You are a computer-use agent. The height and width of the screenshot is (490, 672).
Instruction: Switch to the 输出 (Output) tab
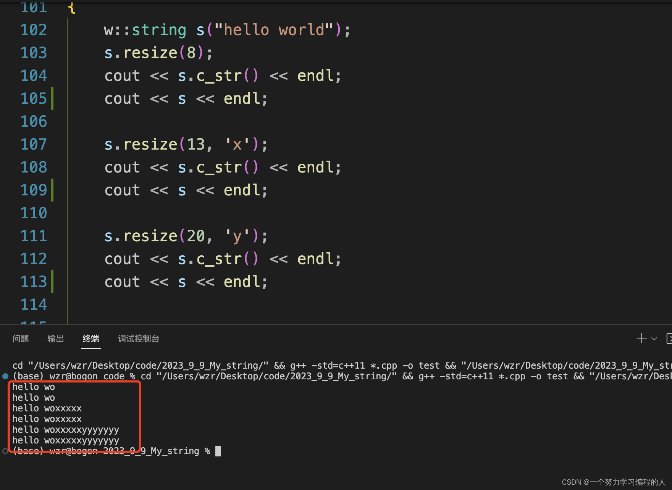pos(56,338)
